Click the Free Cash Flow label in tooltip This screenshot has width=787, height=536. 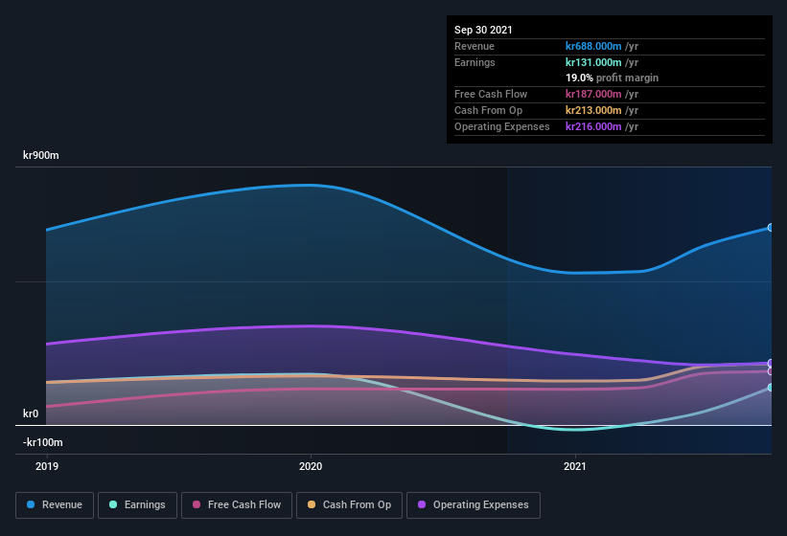tap(491, 94)
